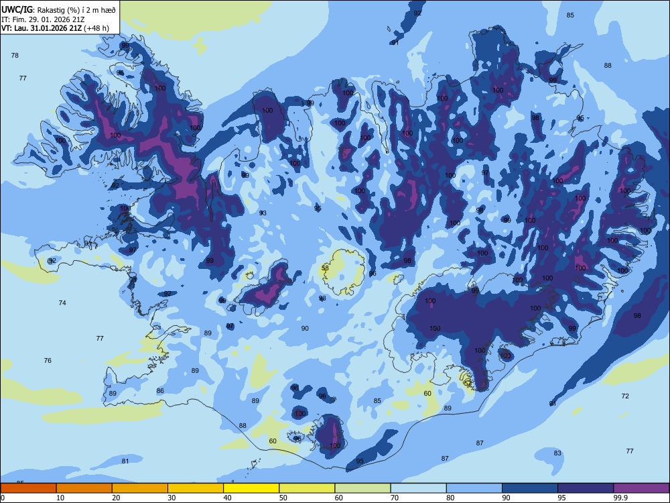Choose the pale green 60–70 legend swatch
Image resolution: width=670 pixels, height=503 pixels.
pos(362,488)
